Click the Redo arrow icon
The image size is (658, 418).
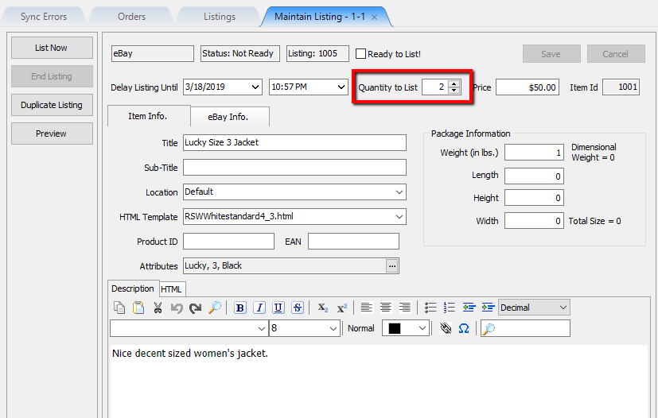point(196,308)
